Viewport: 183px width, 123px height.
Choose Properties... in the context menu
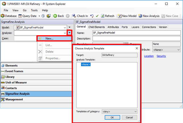click(54, 58)
